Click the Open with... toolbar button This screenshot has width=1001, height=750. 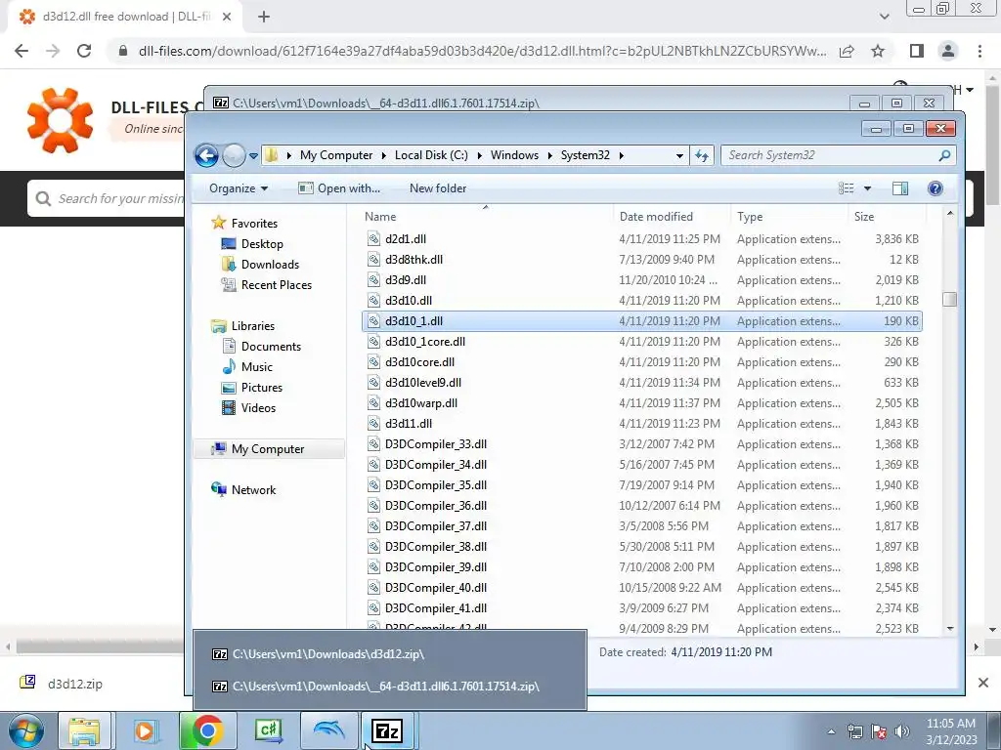point(339,188)
